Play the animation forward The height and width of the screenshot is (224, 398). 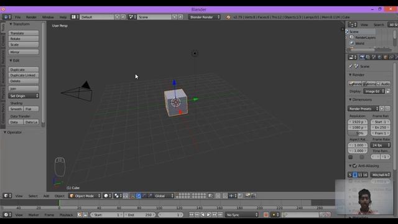click(x=208, y=215)
